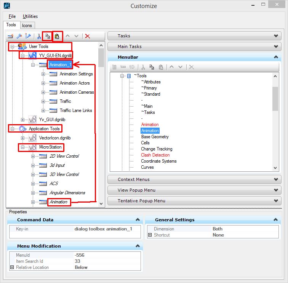288x283 pixels.
Task: Click toolbox icon beside Traffic Lane Links
Action: point(53,110)
